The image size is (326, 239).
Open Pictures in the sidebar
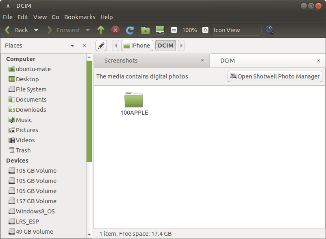pyautogui.click(x=23, y=130)
